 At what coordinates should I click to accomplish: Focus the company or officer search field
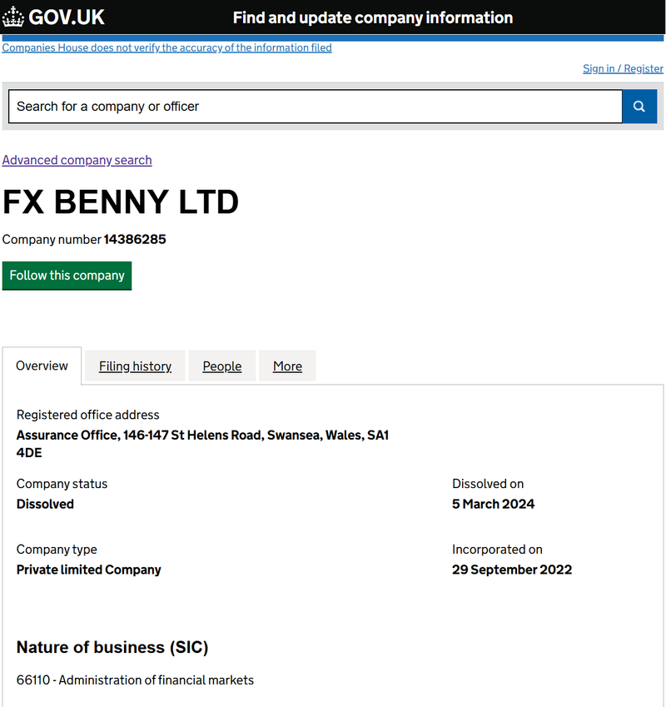(x=316, y=107)
